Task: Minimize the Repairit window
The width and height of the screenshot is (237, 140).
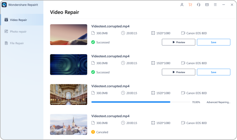Action: coord(223,5)
